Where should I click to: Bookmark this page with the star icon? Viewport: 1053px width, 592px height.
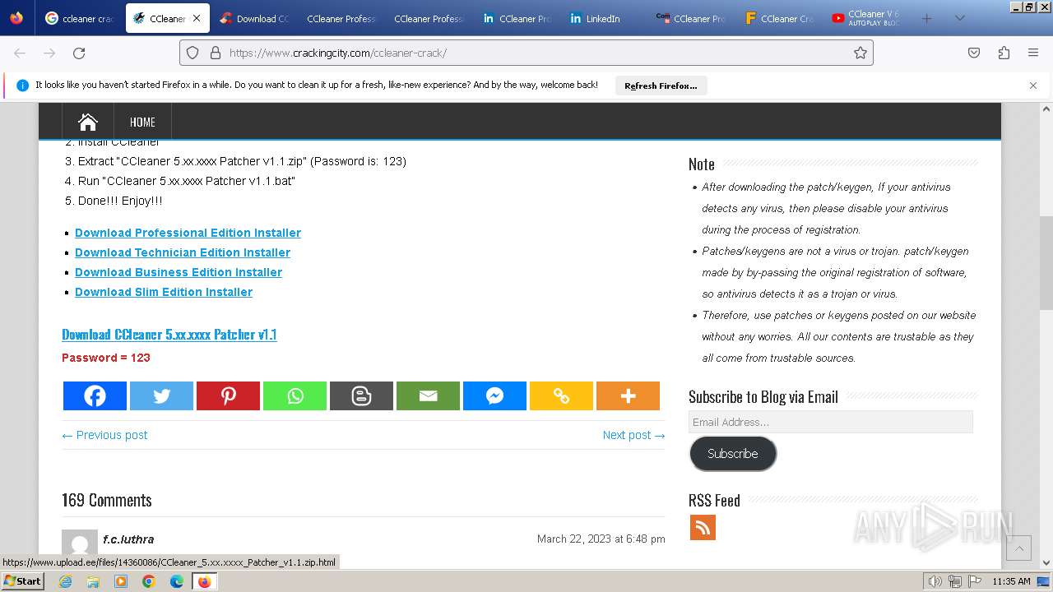[x=860, y=53]
